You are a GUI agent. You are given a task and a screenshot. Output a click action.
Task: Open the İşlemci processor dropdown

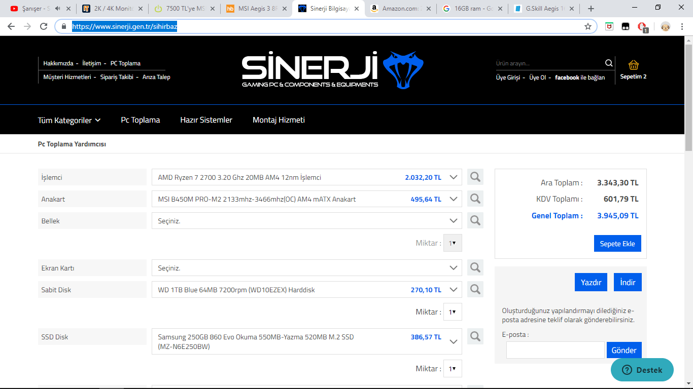[x=307, y=177]
